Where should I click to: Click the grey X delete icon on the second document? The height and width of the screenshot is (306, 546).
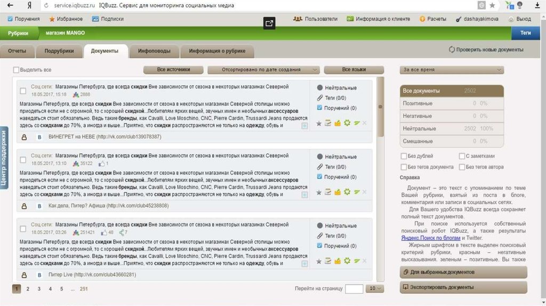click(x=365, y=192)
